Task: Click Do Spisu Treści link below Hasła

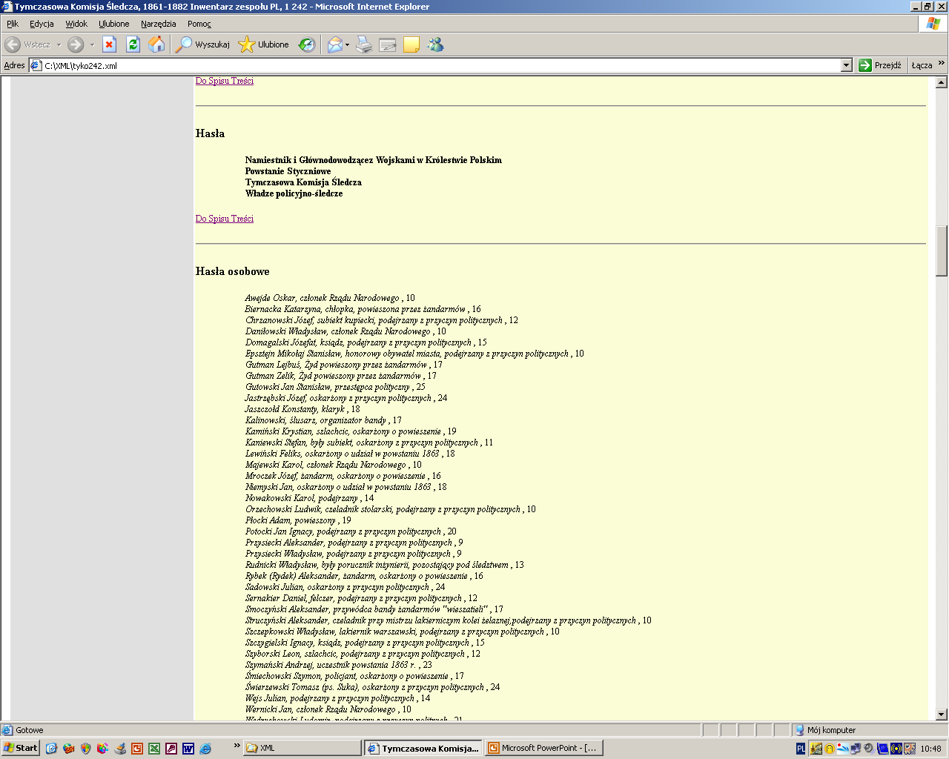Action: 225,219
